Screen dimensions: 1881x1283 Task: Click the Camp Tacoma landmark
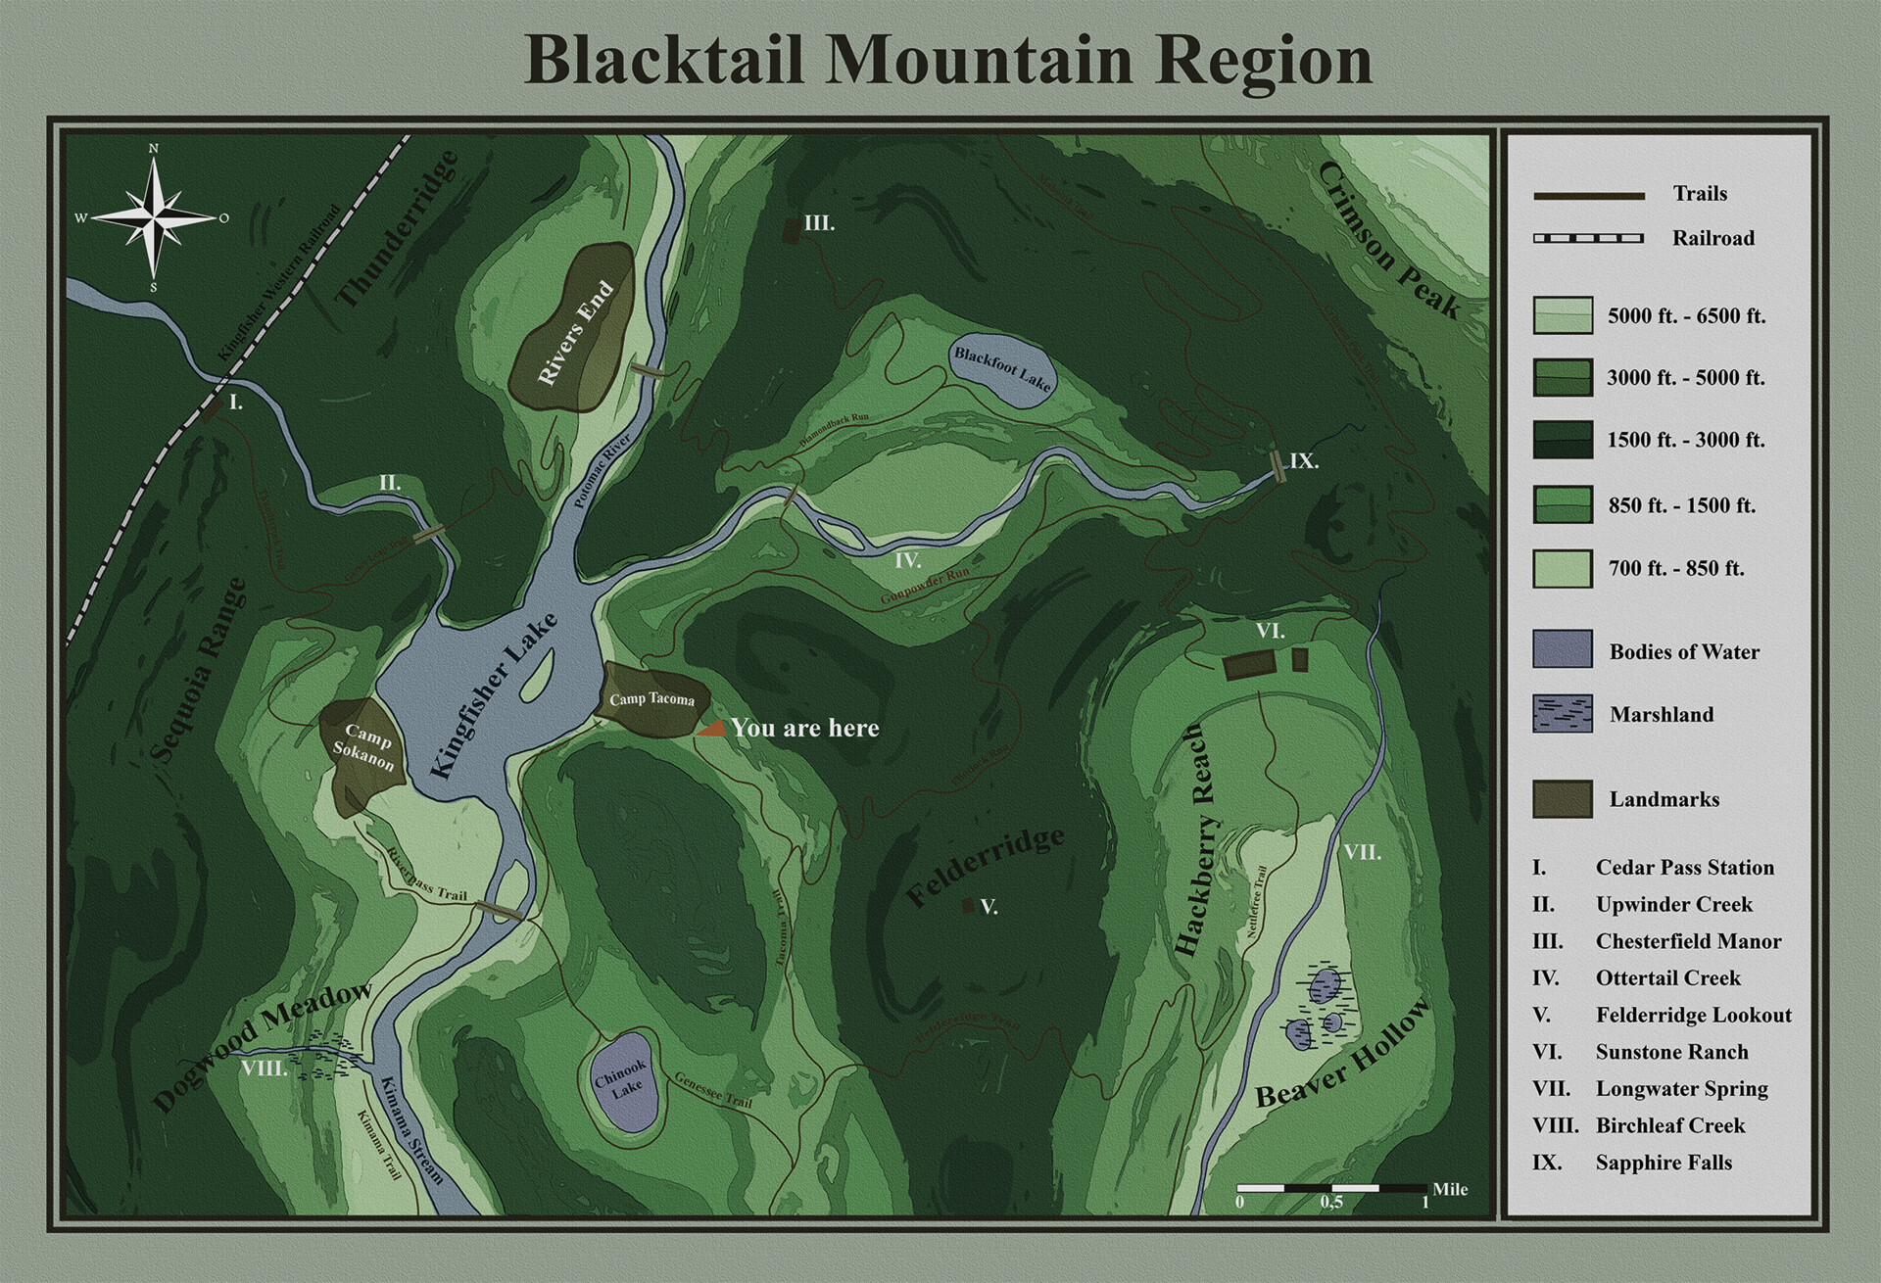(651, 698)
